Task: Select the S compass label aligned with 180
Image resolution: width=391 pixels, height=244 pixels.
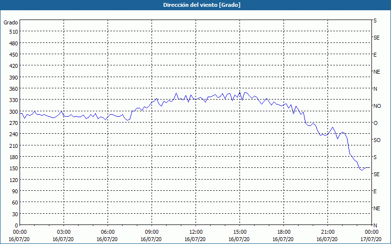Action: (375, 157)
